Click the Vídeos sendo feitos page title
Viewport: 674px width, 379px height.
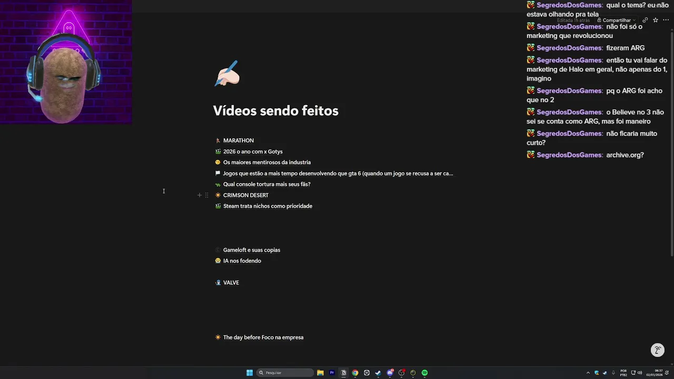275,111
